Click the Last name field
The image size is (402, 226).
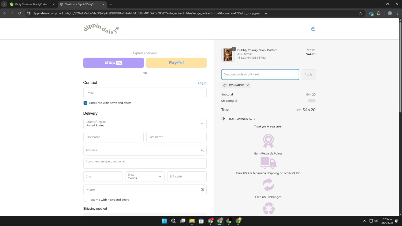coord(176,137)
